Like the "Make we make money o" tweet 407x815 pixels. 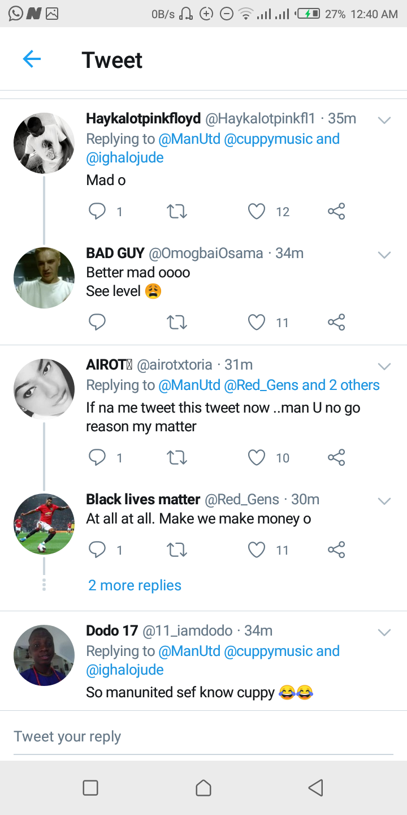click(x=257, y=550)
